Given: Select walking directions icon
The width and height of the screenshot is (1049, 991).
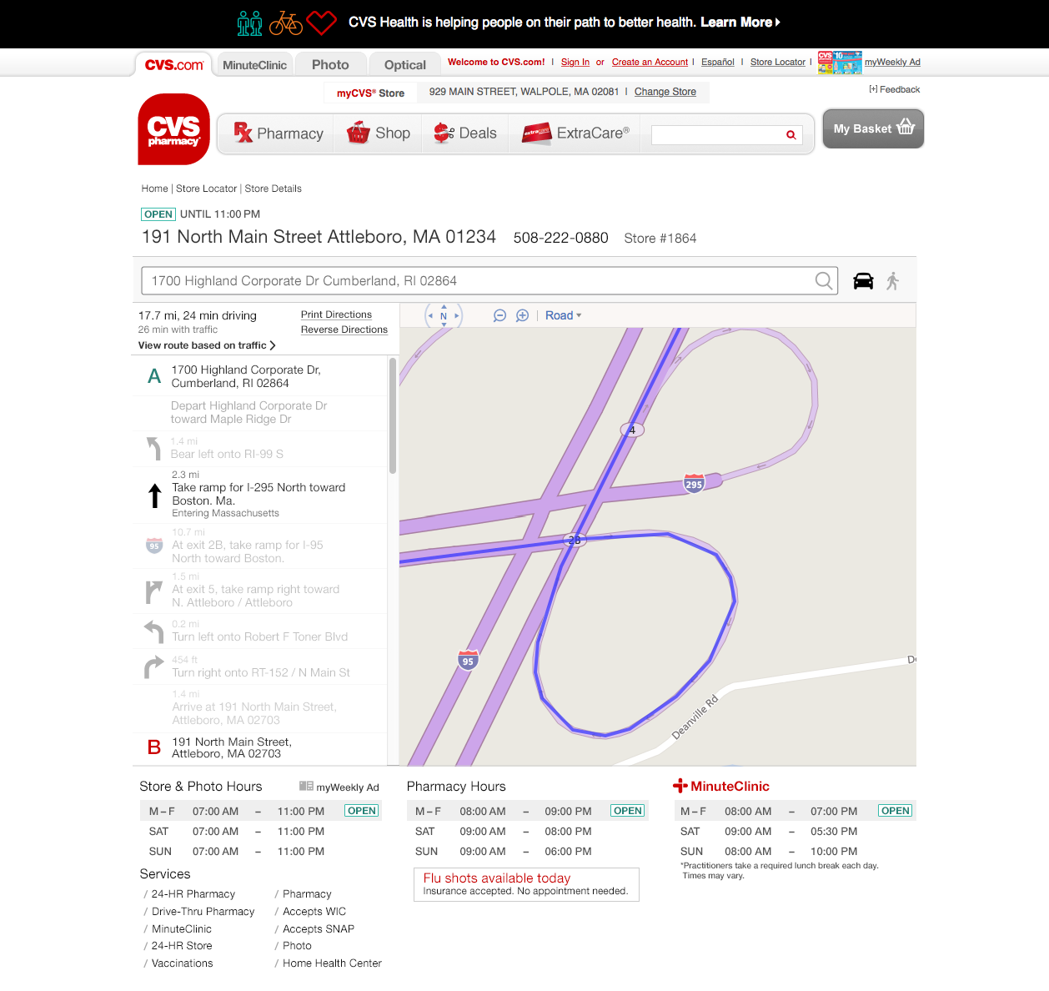Looking at the screenshot, I should point(892,281).
